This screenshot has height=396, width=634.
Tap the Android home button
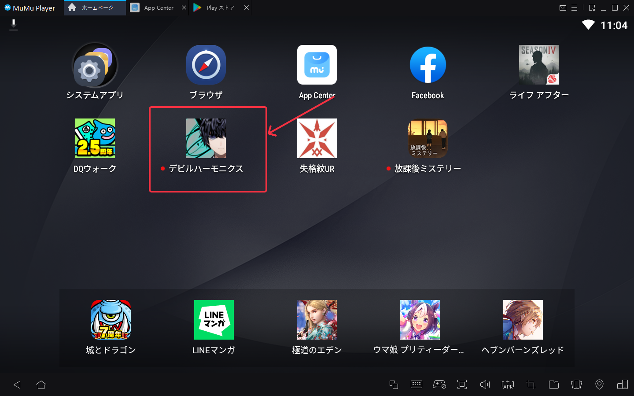[x=41, y=385]
